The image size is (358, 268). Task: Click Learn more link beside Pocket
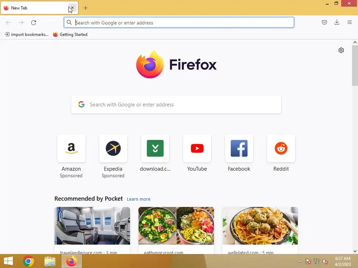(x=138, y=199)
